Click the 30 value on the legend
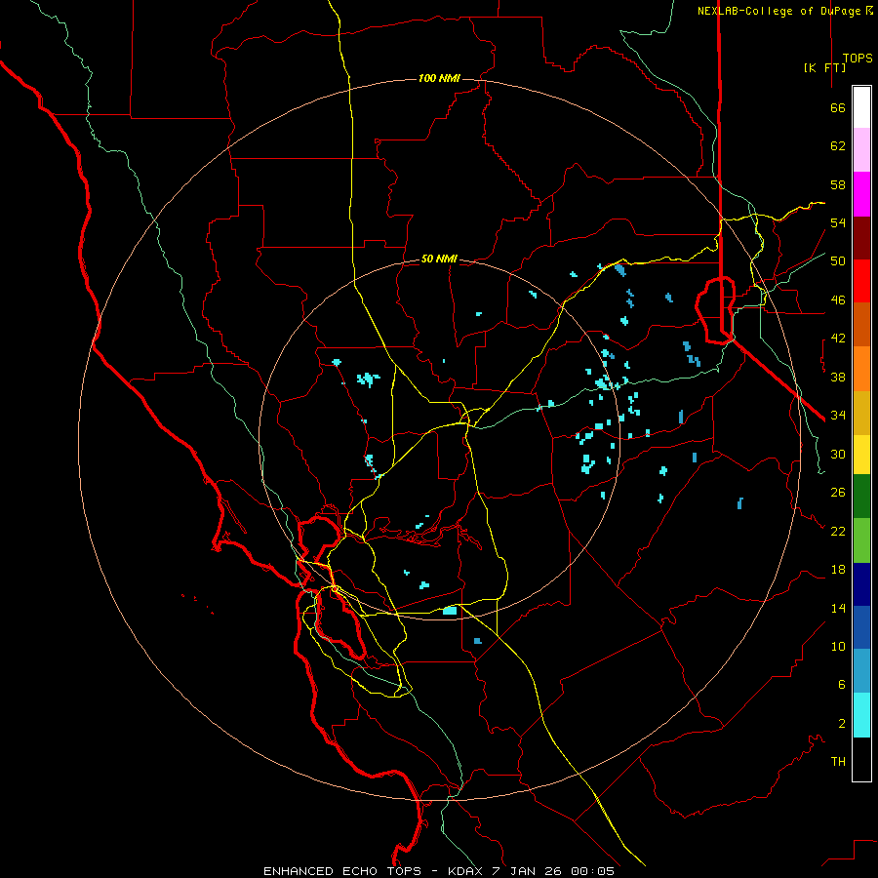878x878 pixels. 838,454
